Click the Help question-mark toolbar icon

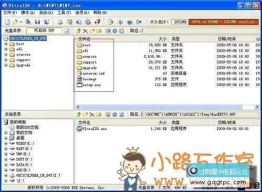129,22
